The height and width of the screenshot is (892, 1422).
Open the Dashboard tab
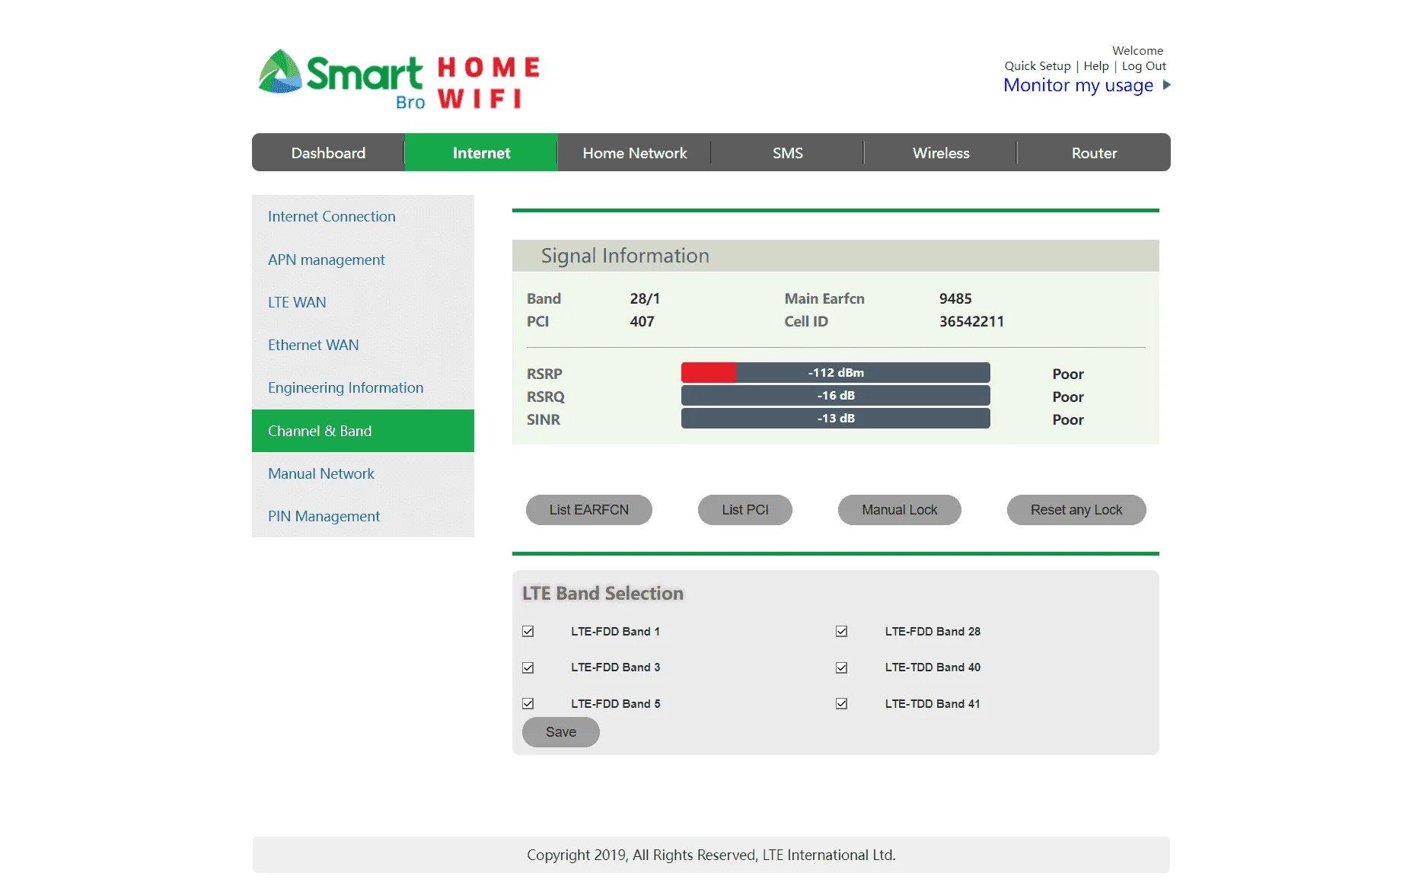[328, 153]
